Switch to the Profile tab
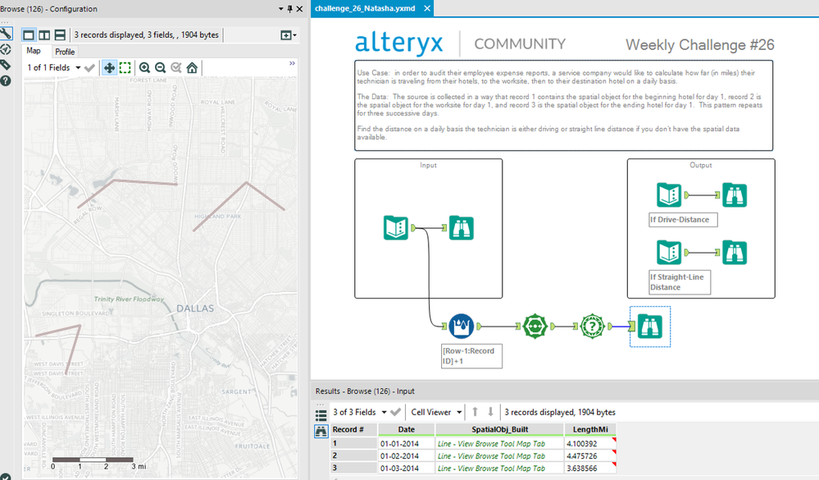 coord(65,52)
